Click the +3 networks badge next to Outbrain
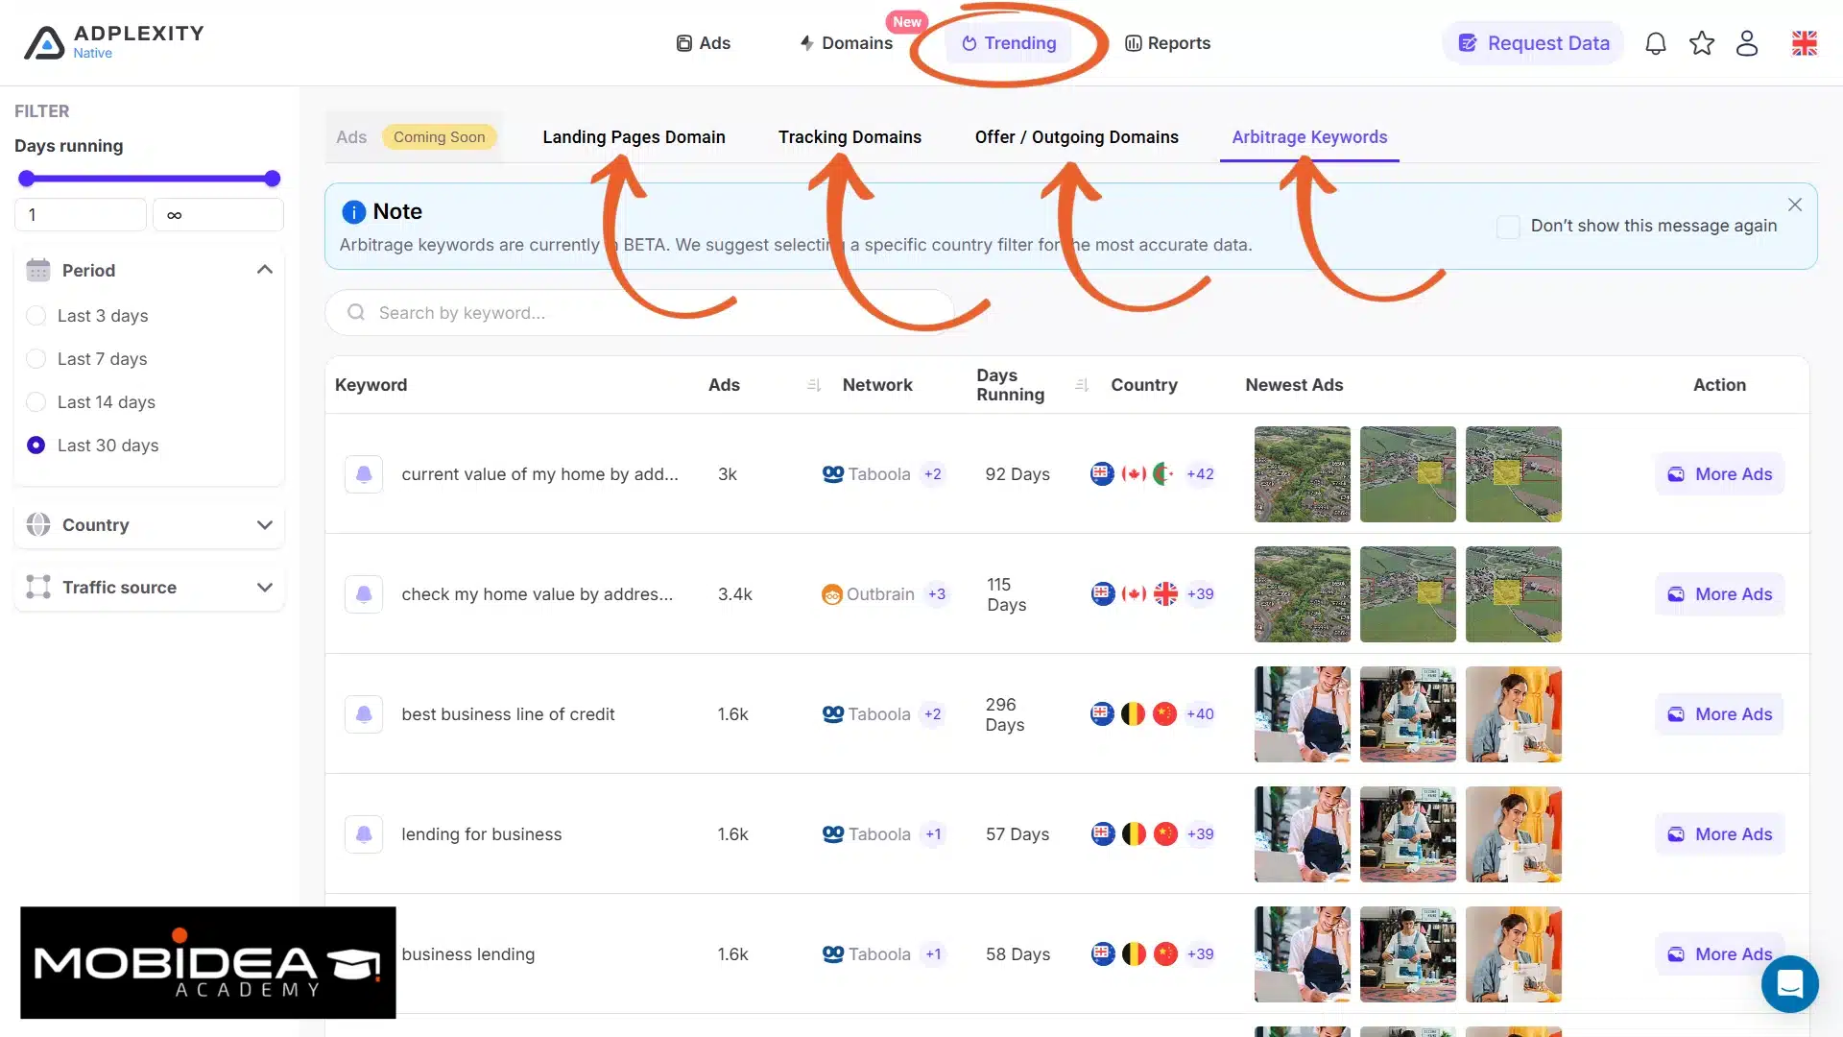Viewport: 1843px width, 1037px height. (x=937, y=594)
